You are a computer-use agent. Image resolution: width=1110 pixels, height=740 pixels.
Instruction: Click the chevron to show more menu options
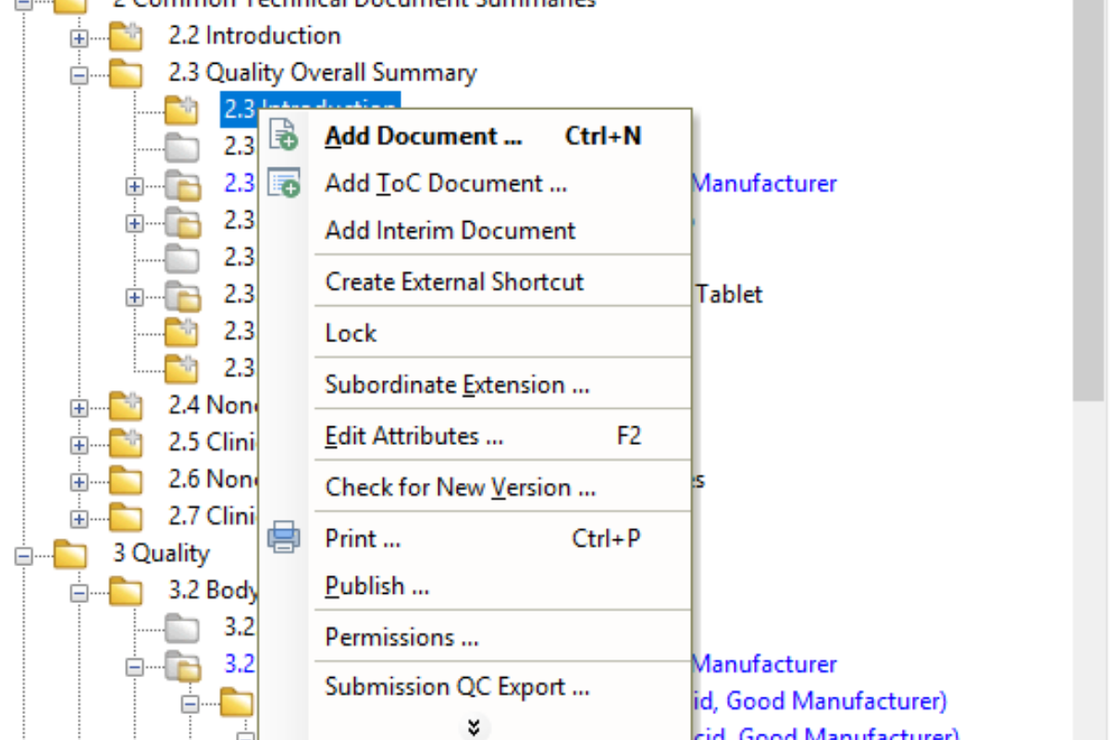click(473, 727)
